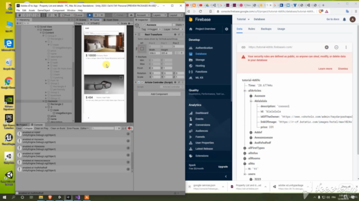
Task: Open the Tag dropdown in Inspector
Action: [x=154, y=29]
